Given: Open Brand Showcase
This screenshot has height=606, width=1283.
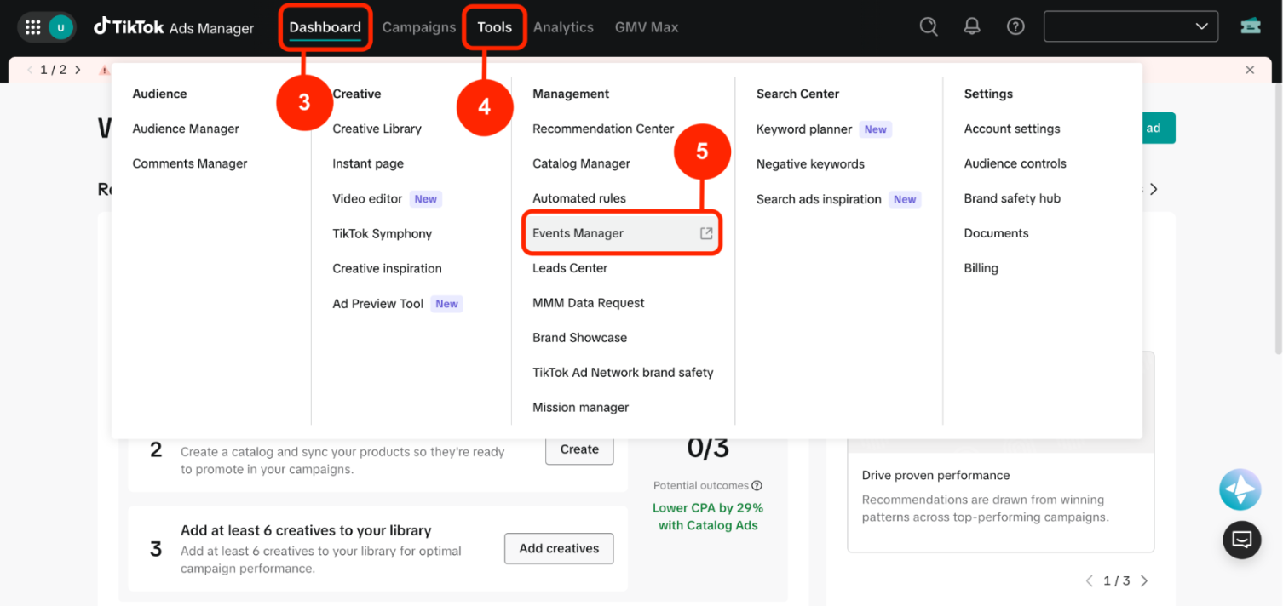Looking at the screenshot, I should click(x=579, y=338).
